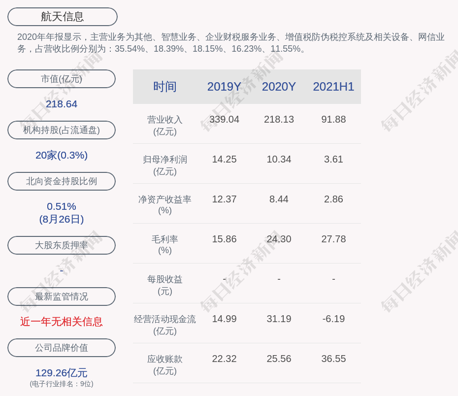Click the cash flow value -6.19
458x396 pixels.
click(333, 319)
